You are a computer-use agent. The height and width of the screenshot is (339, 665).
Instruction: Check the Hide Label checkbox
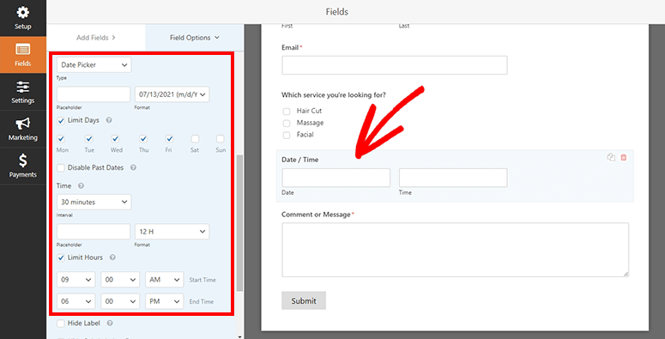(61, 324)
